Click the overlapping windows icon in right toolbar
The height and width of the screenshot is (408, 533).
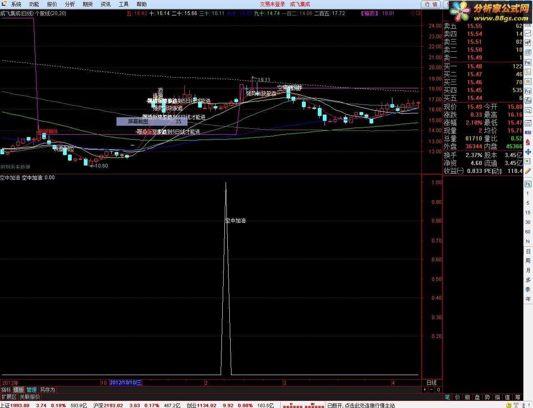pos(528,52)
